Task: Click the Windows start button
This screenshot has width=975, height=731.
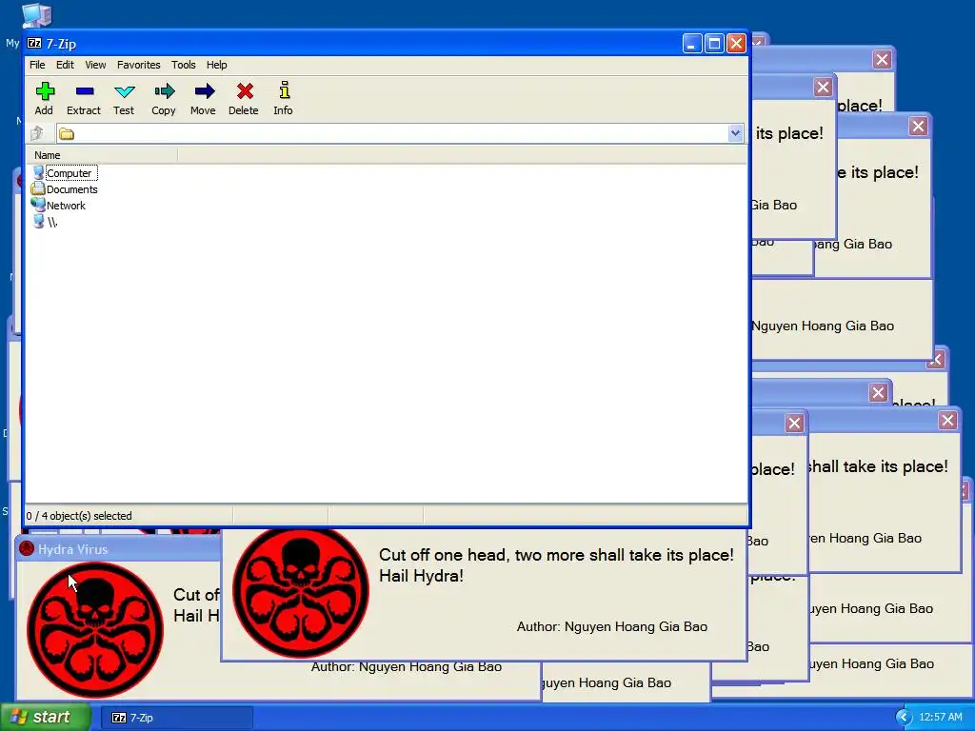Action: tap(46, 717)
